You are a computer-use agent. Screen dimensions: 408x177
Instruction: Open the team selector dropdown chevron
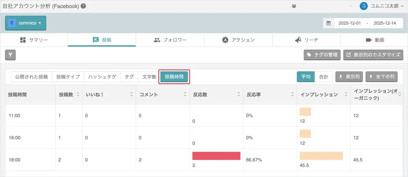pyautogui.click(x=351, y=6)
